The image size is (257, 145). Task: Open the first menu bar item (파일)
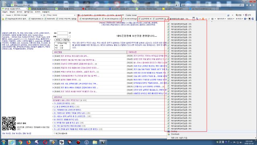pyautogui.click(x=5, y=12)
